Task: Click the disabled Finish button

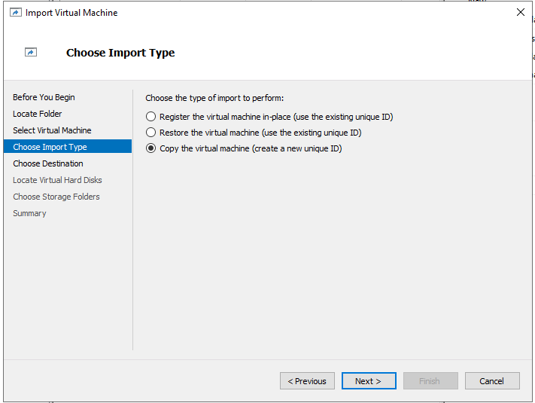Action: (430, 381)
